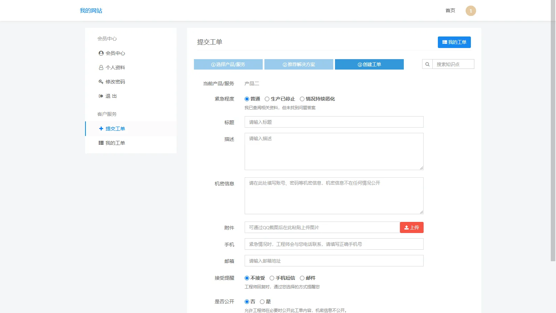
Task: Click the 标题 input field
Action: (334, 122)
